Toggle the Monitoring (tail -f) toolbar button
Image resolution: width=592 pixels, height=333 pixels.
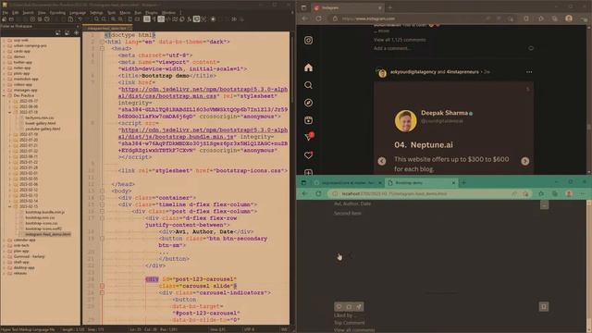click(x=203, y=19)
